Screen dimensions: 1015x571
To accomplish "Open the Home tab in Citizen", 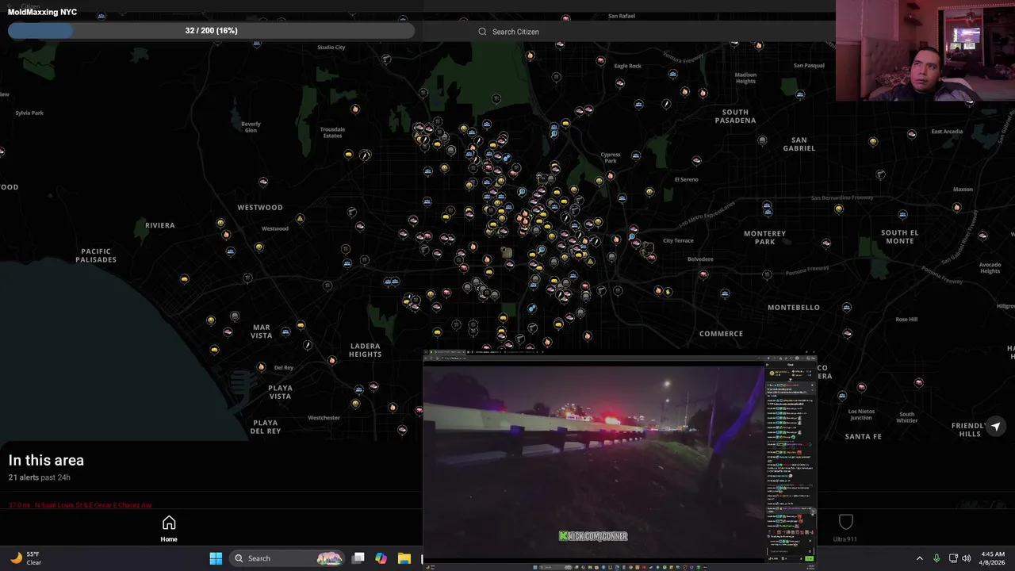I will (x=169, y=529).
